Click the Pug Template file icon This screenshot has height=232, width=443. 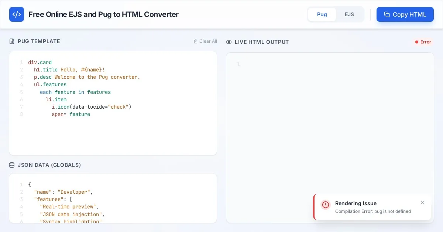pyautogui.click(x=12, y=41)
